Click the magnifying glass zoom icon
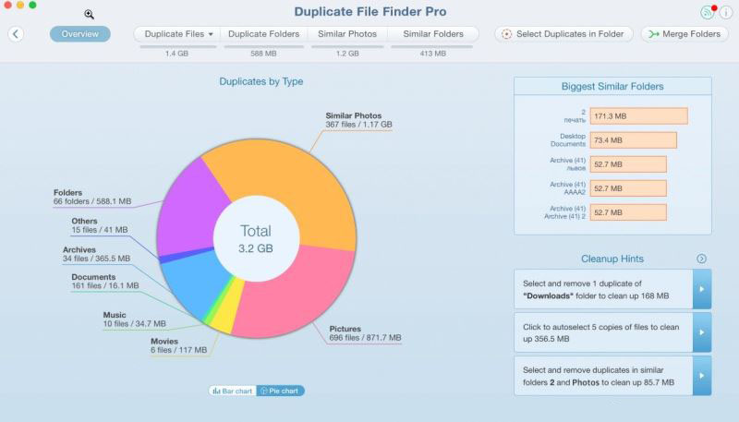The height and width of the screenshot is (422, 739). point(89,15)
